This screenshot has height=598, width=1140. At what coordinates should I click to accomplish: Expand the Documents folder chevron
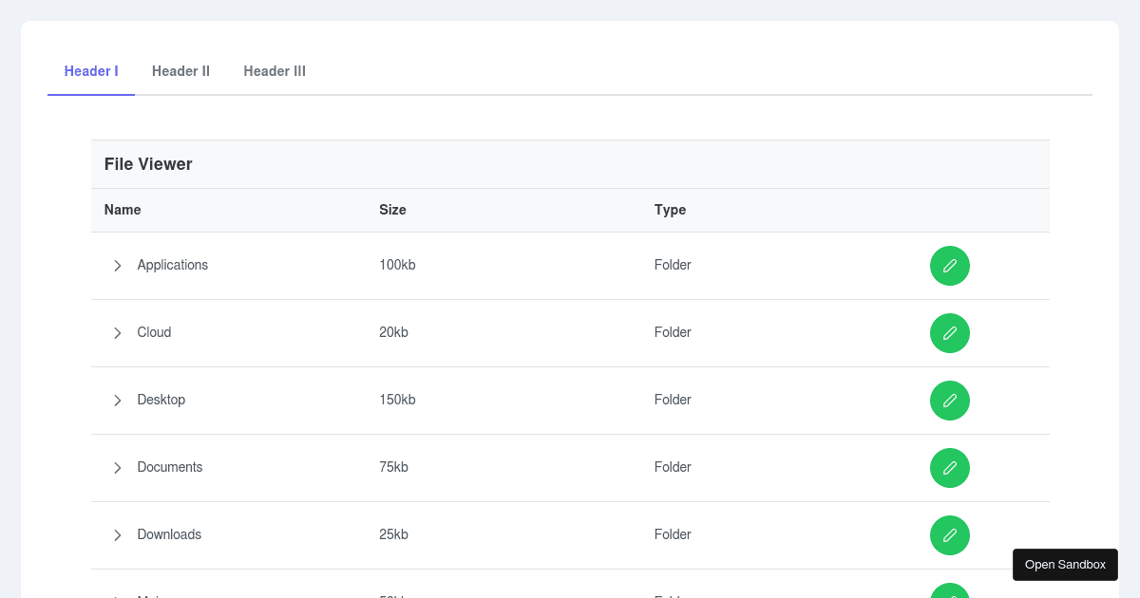[x=118, y=468]
